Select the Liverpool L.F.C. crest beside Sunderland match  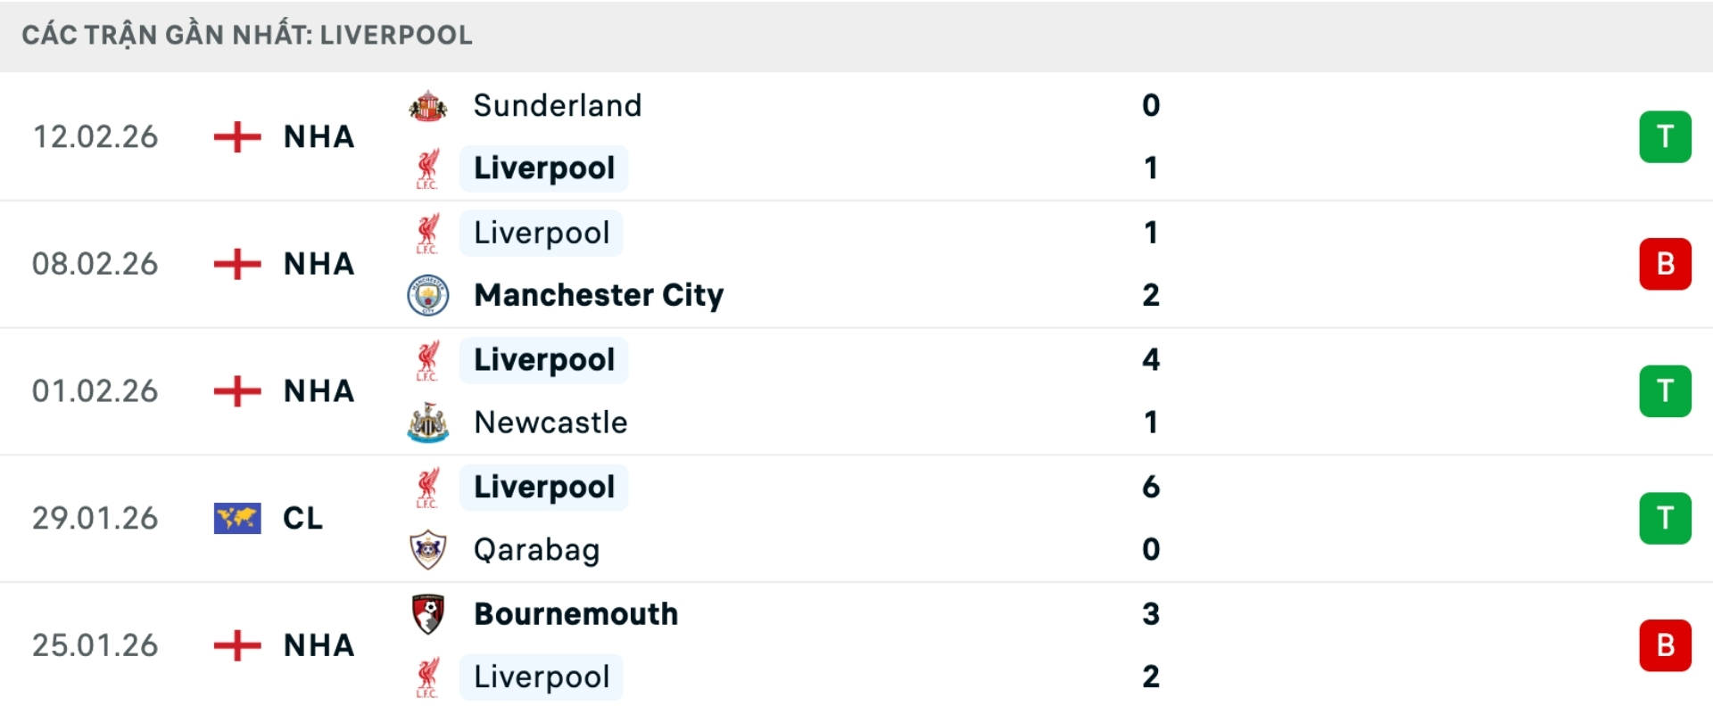(428, 168)
